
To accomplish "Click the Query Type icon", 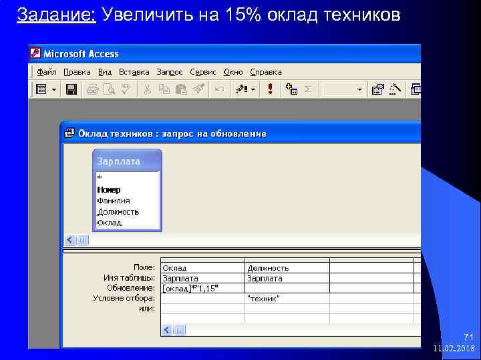I will (241, 89).
